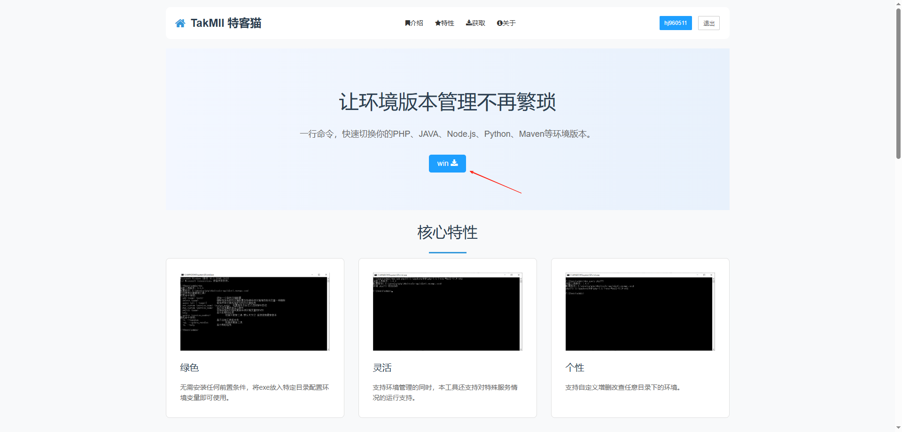Click the hj960511 account button
902x432 pixels.
tap(675, 23)
